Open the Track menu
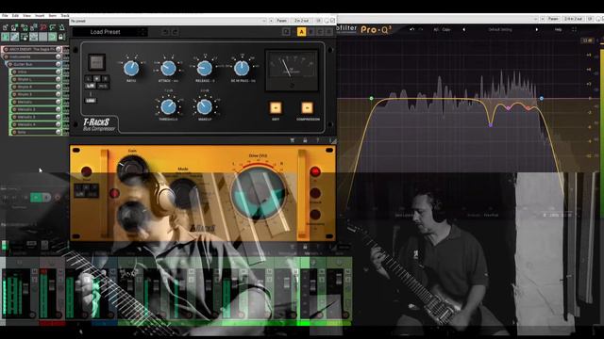The height and width of the screenshot is (339, 604). pyautogui.click(x=65, y=16)
